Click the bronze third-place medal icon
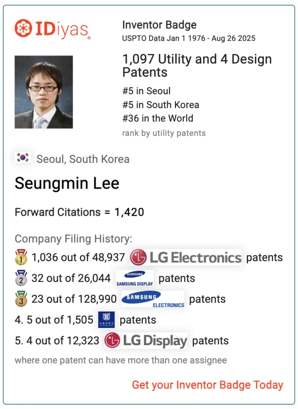 tap(21, 299)
